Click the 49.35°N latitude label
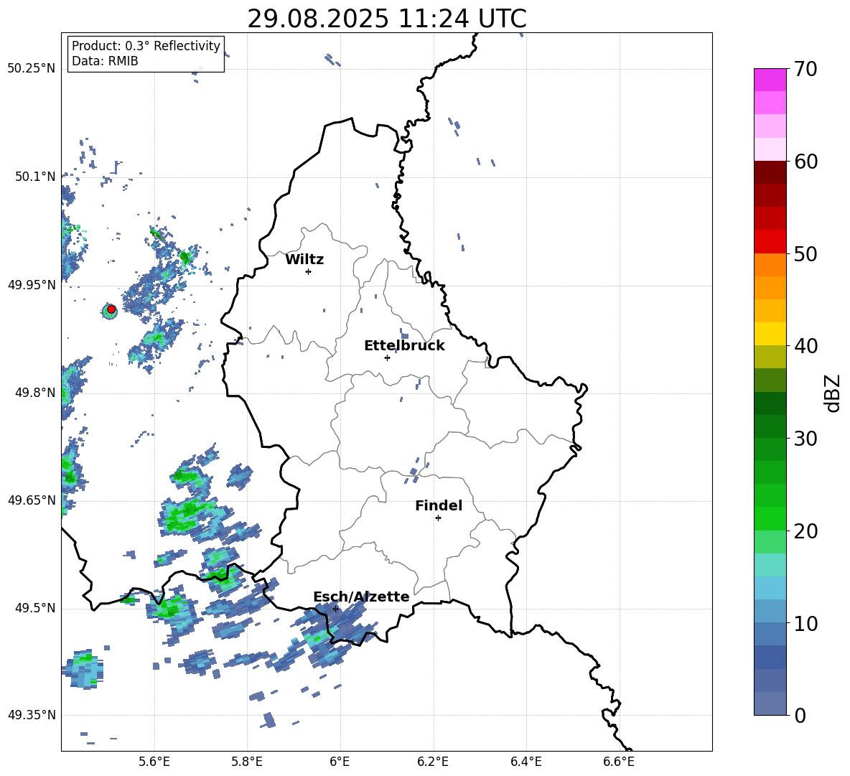 pyautogui.click(x=32, y=715)
